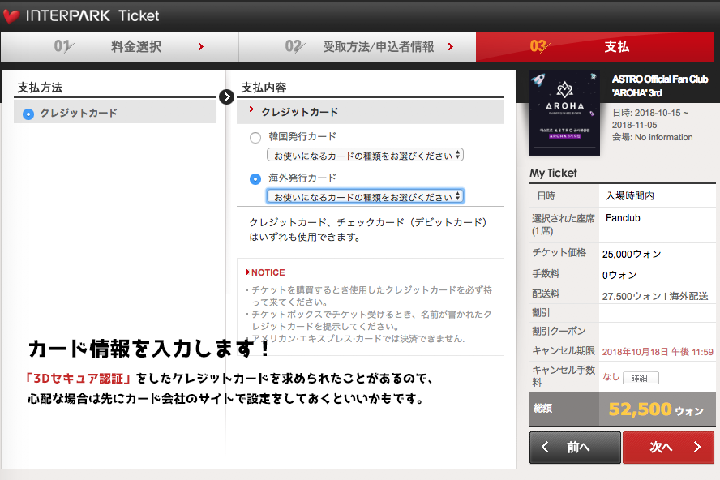Click the 入場時間内 date value

pyautogui.click(x=630, y=196)
